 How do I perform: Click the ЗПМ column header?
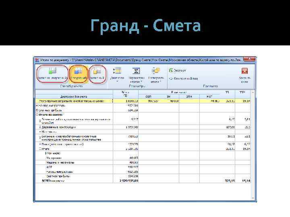189,96
